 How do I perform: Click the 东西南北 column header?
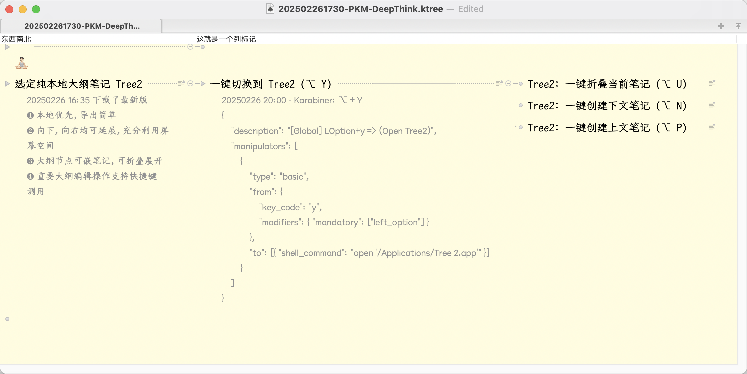pos(16,39)
